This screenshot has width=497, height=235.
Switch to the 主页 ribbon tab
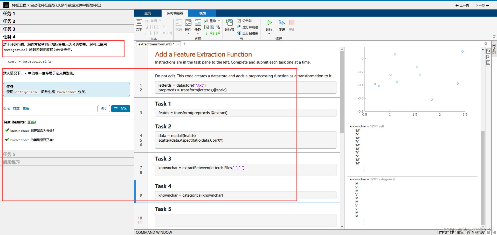[x=148, y=13]
